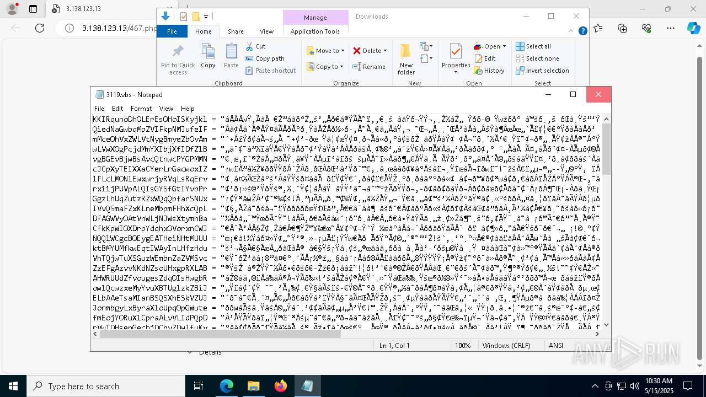
Task: Open Edge Settings and more ellipsis menu
Action: point(671,28)
